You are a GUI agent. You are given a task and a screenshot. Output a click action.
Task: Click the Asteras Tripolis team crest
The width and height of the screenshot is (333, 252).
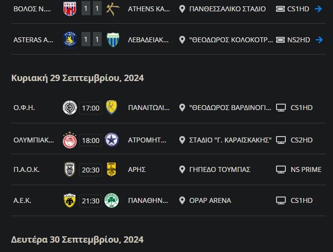point(70,40)
